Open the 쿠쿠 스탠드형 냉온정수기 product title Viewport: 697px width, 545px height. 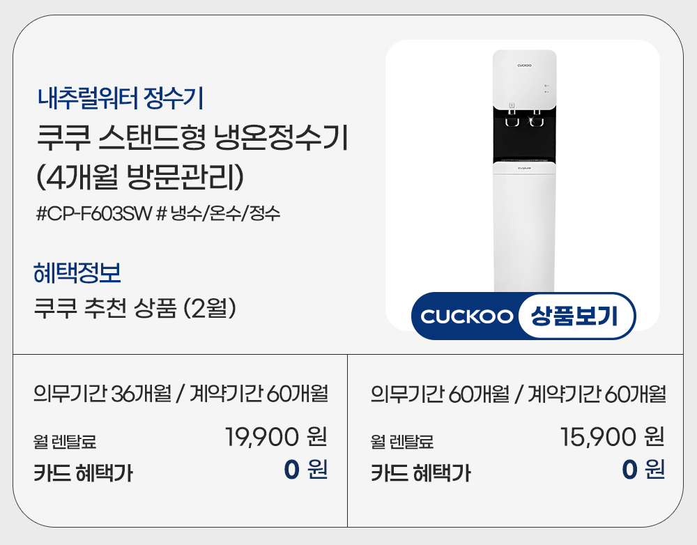point(192,137)
